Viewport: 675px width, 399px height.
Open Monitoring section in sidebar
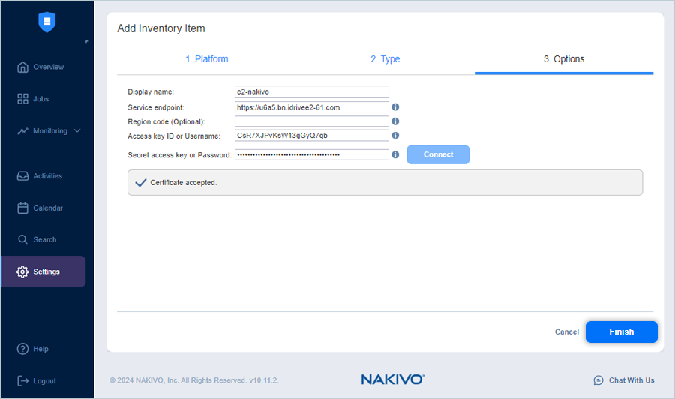[42, 130]
